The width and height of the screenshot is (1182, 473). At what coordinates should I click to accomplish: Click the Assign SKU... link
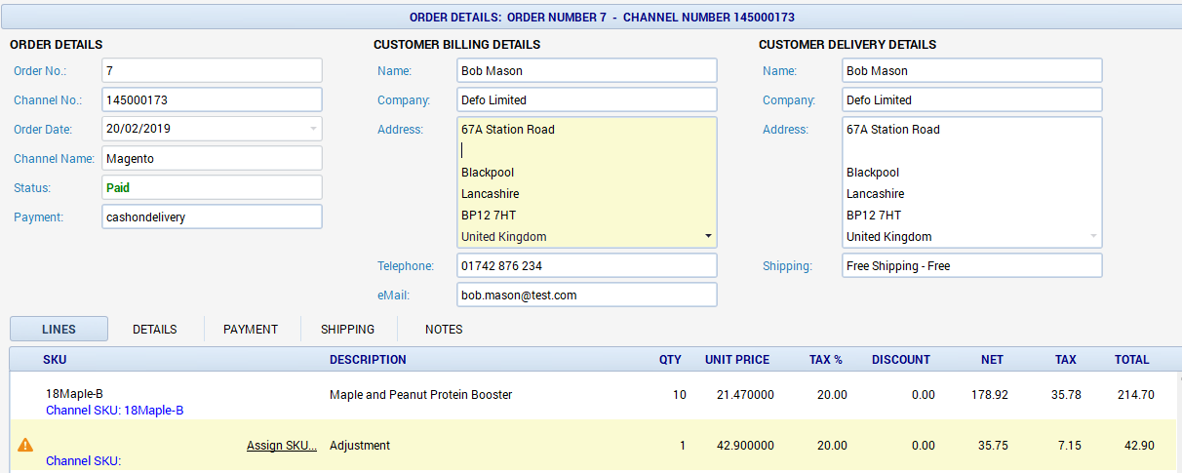[281, 446]
